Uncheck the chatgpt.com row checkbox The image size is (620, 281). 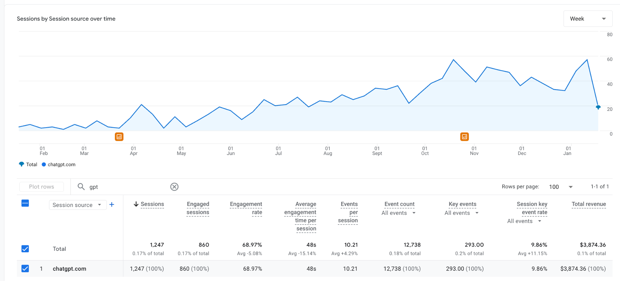click(x=25, y=269)
